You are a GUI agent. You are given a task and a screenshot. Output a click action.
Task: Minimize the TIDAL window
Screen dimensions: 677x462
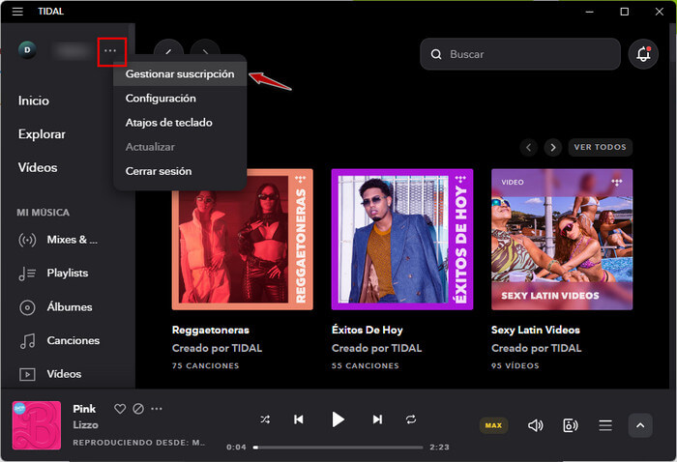tap(589, 12)
